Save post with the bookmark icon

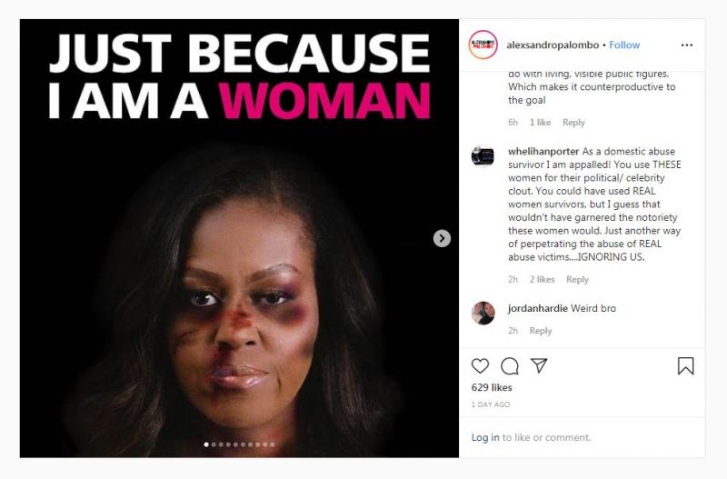coord(685,366)
